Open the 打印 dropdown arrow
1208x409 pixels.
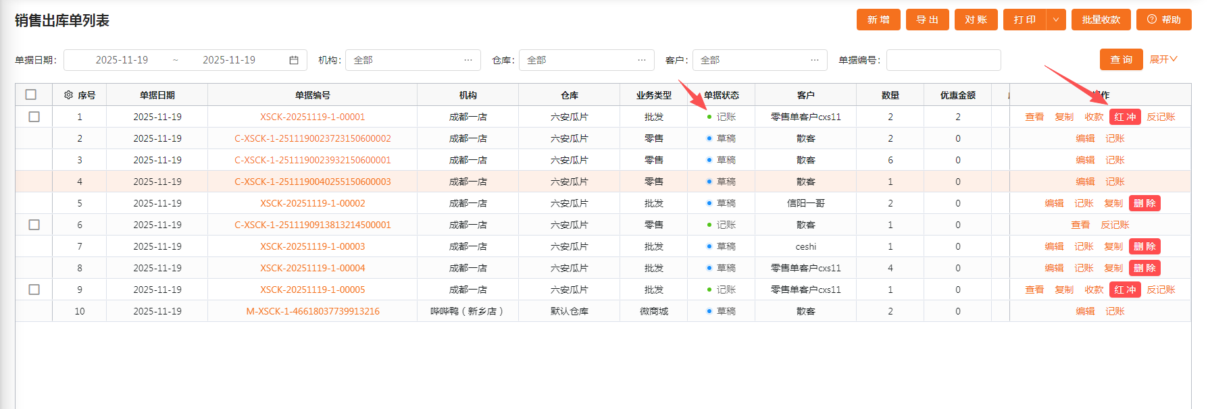(x=1056, y=20)
